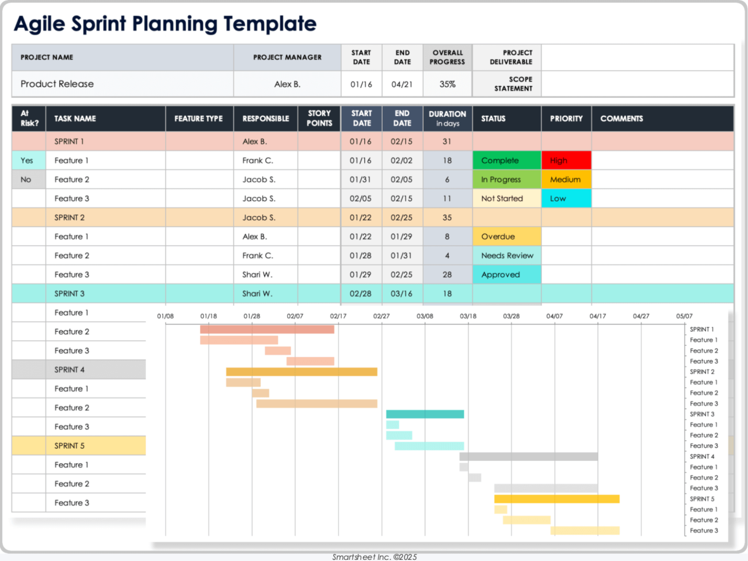
Task: Click the orange Medium priority cell
Action: 566,180
